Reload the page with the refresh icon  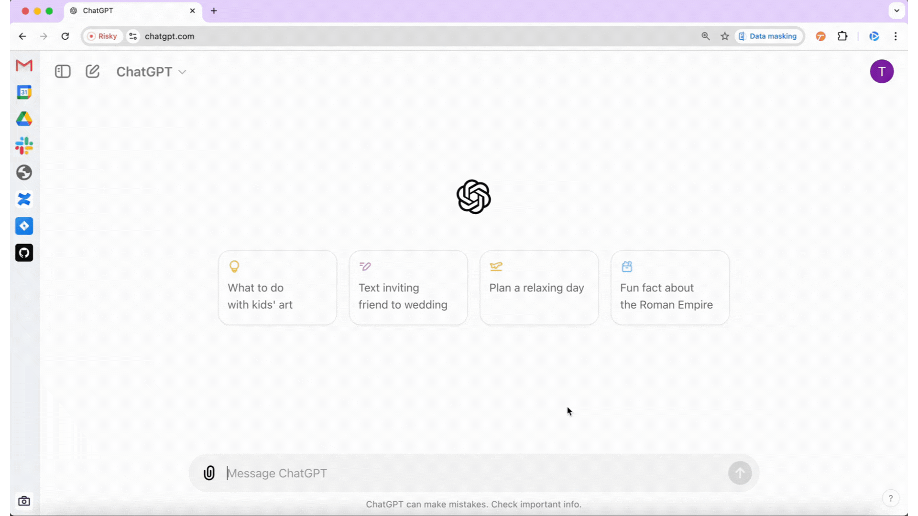point(66,36)
